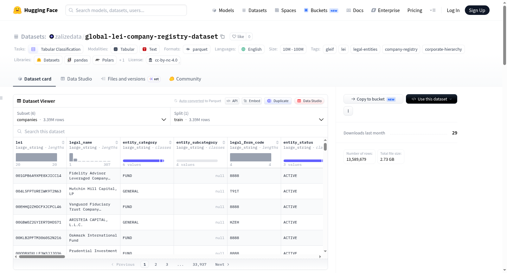Sort by legal_form_code column icon
507x273 pixels.
click(277, 142)
